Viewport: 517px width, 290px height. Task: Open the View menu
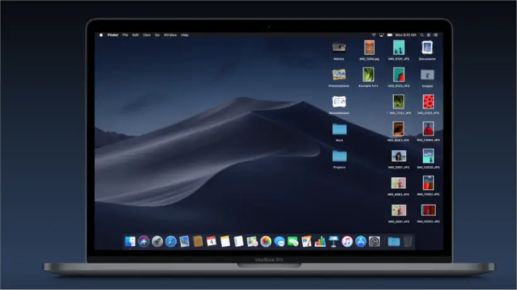click(x=146, y=35)
